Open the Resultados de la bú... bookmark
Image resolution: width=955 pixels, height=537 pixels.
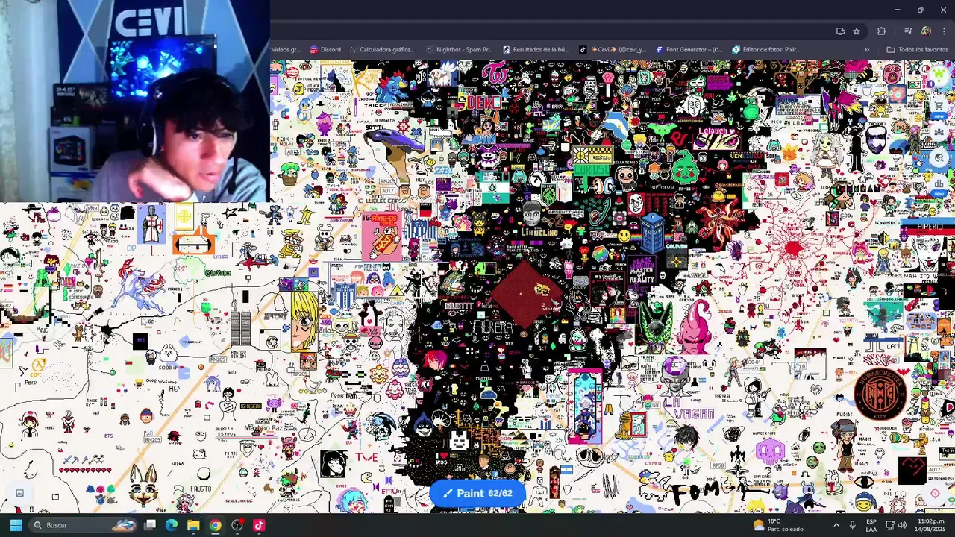point(536,50)
